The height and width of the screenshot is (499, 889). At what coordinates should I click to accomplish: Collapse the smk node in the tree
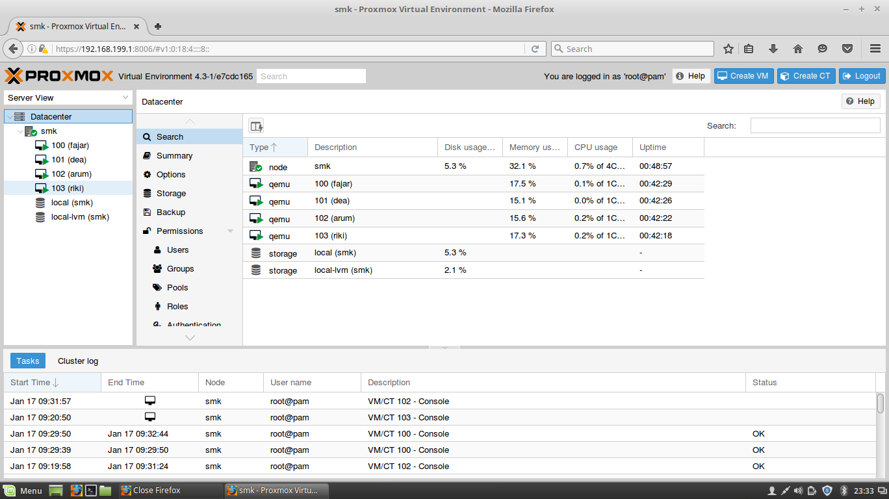[x=21, y=131]
